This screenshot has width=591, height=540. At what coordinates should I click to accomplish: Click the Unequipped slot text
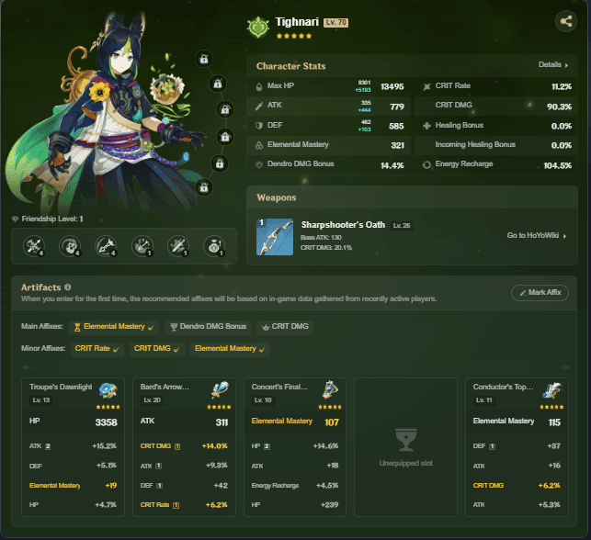pyautogui.click(x=405, y=463)
